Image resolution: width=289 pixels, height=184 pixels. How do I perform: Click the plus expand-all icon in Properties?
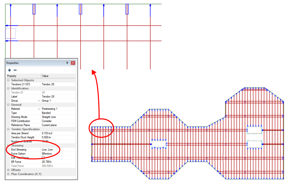click(9, 70)
